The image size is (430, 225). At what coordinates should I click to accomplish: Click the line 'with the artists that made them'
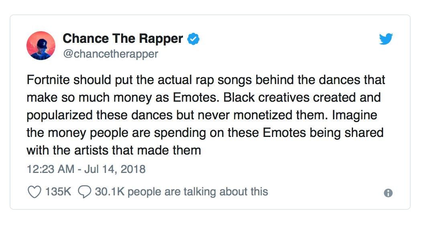[x=114, y=150]
